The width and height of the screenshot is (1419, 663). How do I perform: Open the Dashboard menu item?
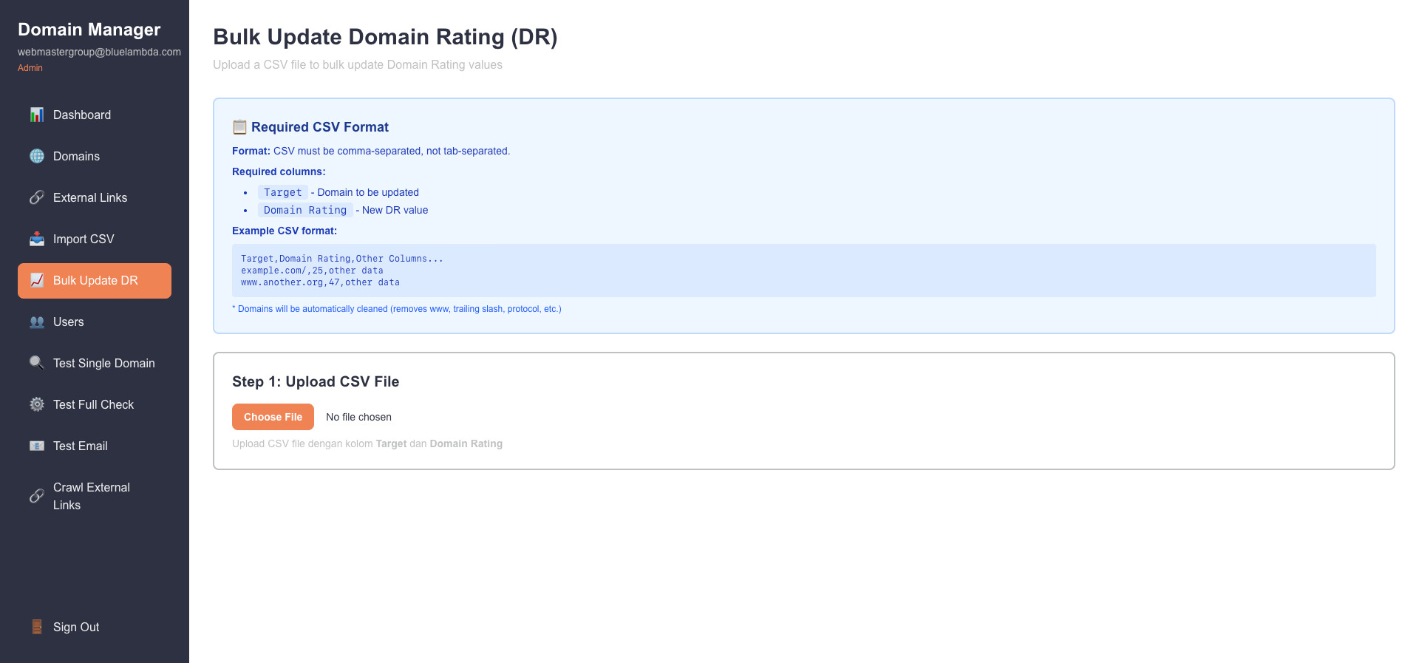95,115
